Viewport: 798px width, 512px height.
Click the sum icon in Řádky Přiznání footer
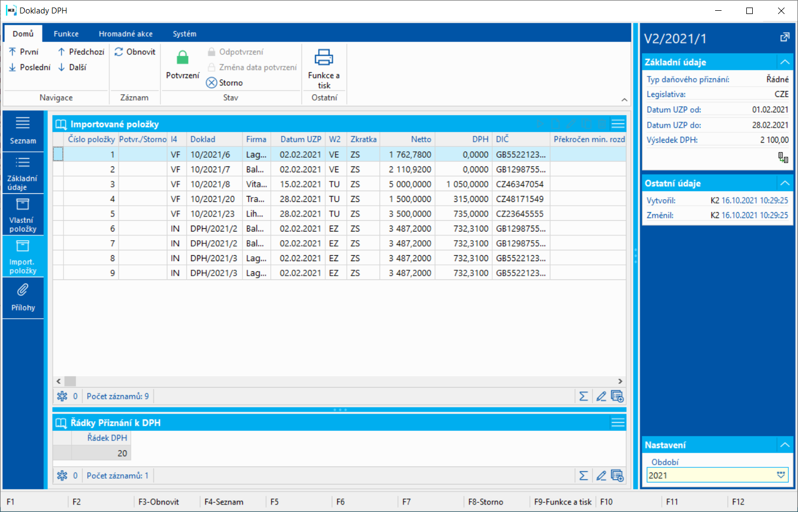point(584,476)
